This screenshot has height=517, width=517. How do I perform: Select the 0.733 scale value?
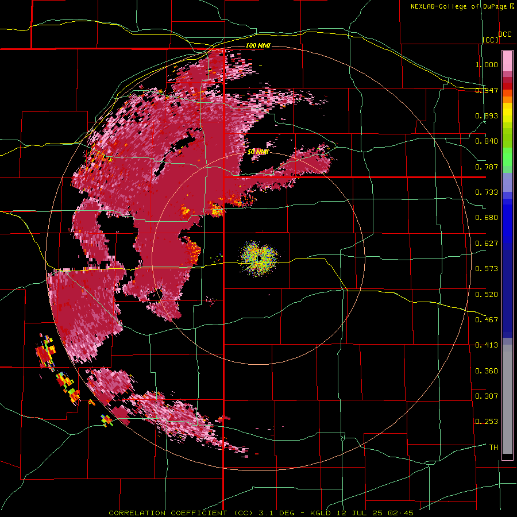(487, 192)
